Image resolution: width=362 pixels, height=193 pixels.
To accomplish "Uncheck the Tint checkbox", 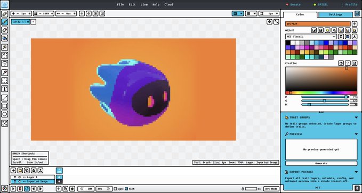I will coord(126,189).
